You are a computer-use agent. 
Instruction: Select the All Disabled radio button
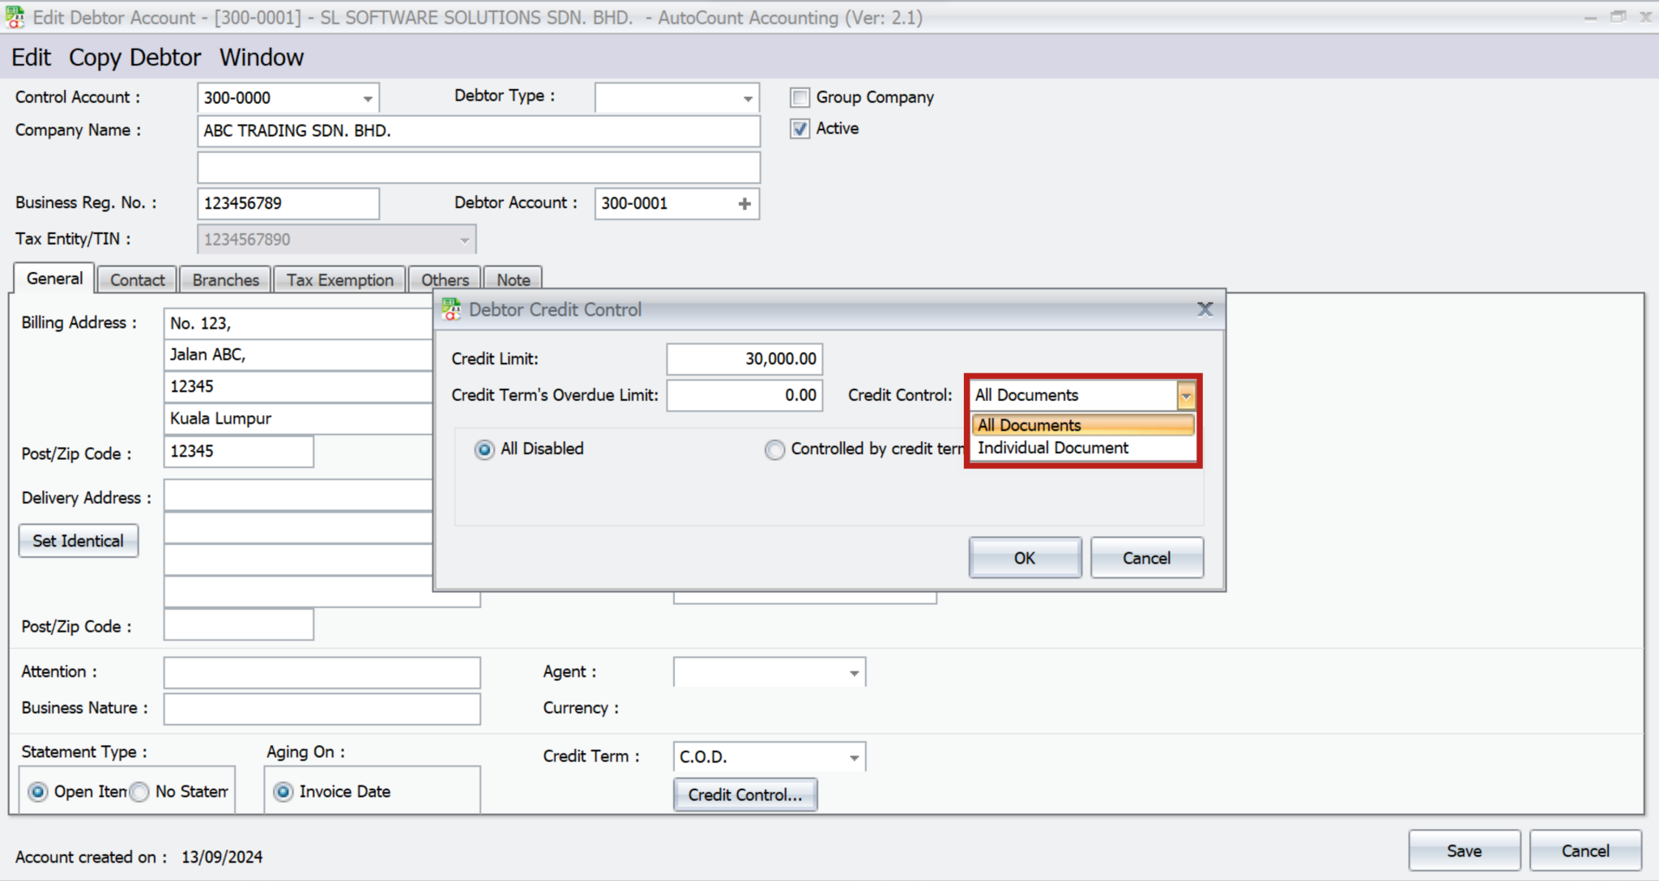click(484, 449)
